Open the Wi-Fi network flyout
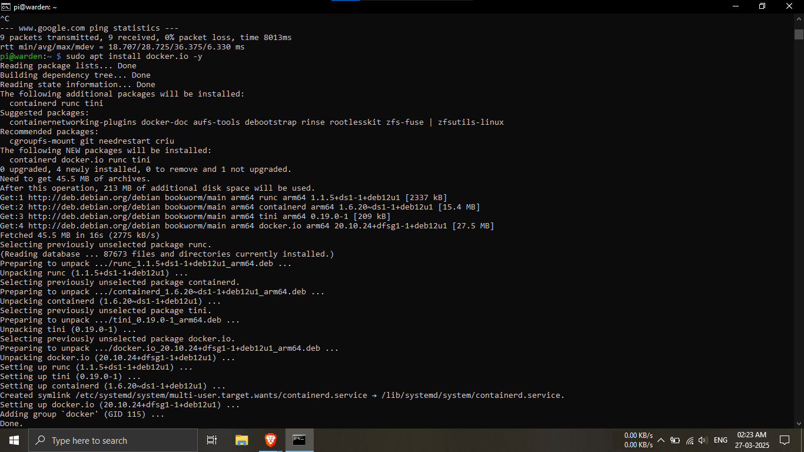Viewport: 804px width, 452px height. click(689, 440)
